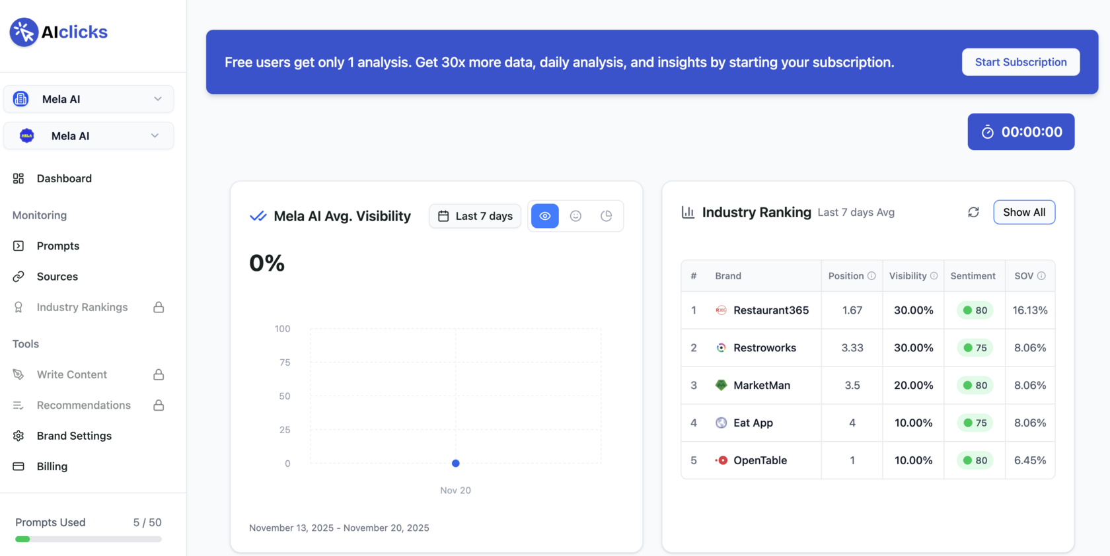This screenshot has height=556, width=1110.
Task: Click the Sources link icon
Action: [18, 277]
